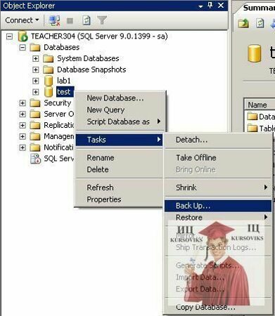
Task: Expand the Database Snapshots node
Action: coord(35,70)
